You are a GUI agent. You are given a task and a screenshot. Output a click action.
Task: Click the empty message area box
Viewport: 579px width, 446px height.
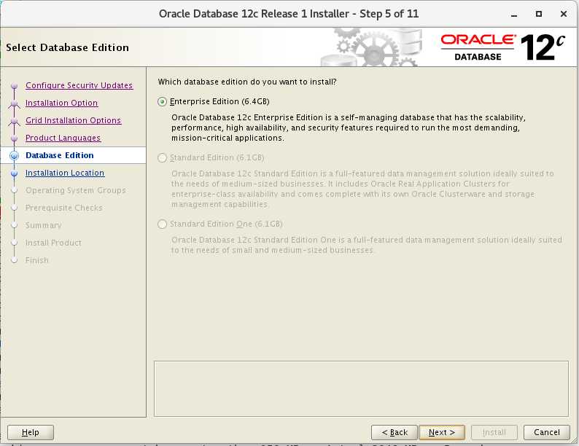pos(361,389)
